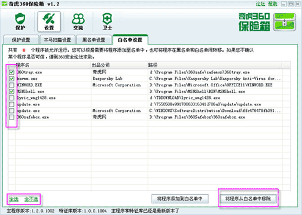The image size is (302, 215).
Task: Maximize the 360保险箱 window
Action: [x=291, y=4]
